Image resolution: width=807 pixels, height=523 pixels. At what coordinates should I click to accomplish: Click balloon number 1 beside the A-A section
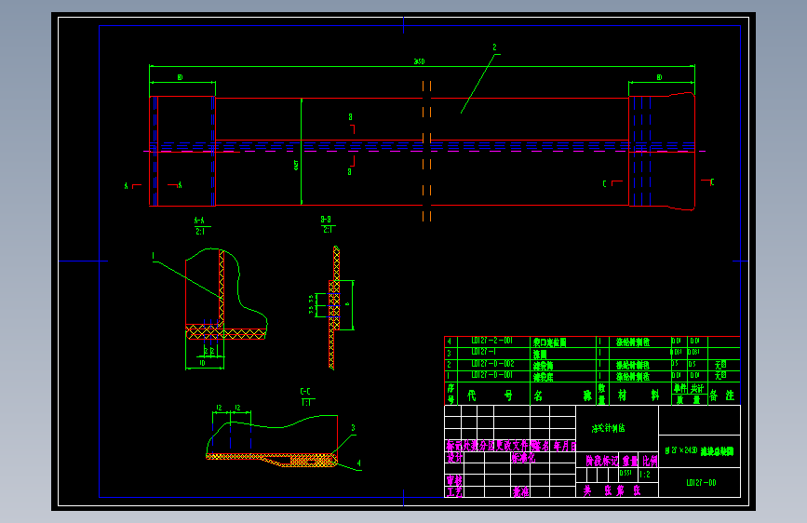(x=154, y=256)
